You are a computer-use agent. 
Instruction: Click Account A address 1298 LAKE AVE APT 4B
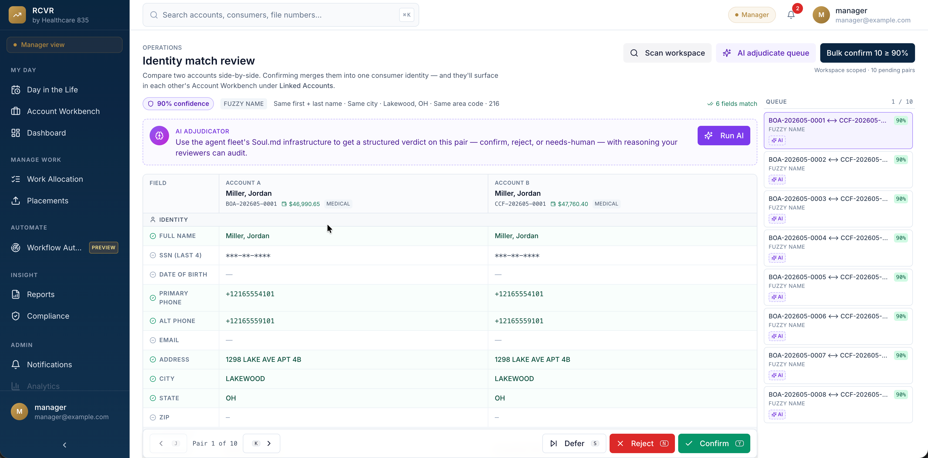point(263,359)
